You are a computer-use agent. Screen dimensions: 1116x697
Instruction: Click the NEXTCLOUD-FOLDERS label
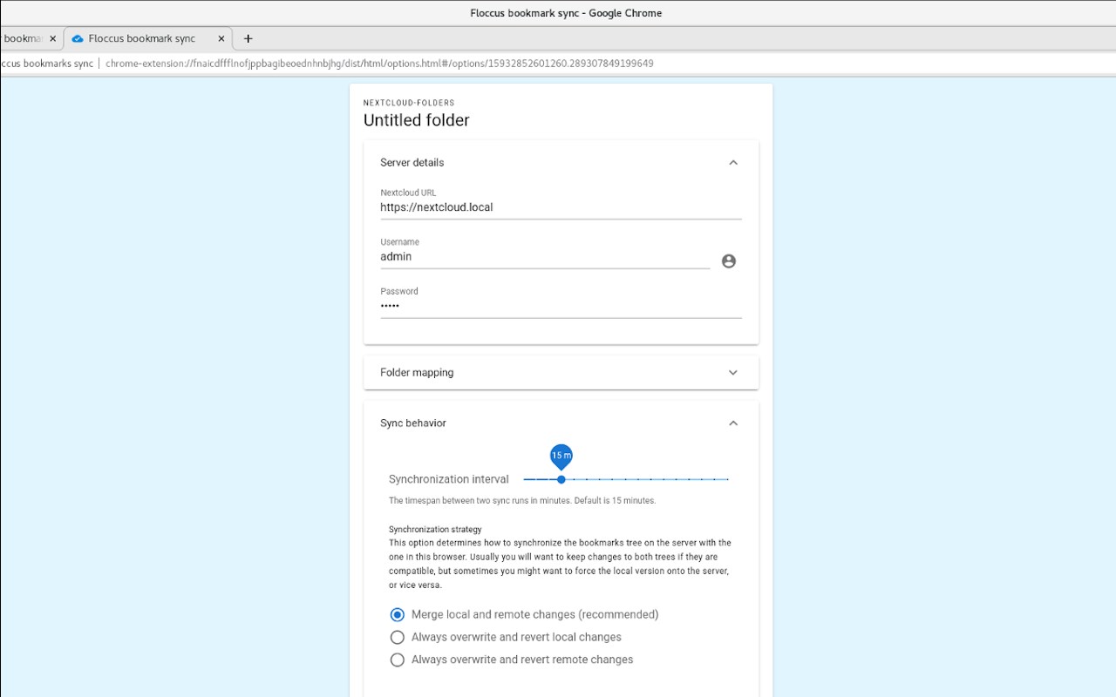(409, 103)
